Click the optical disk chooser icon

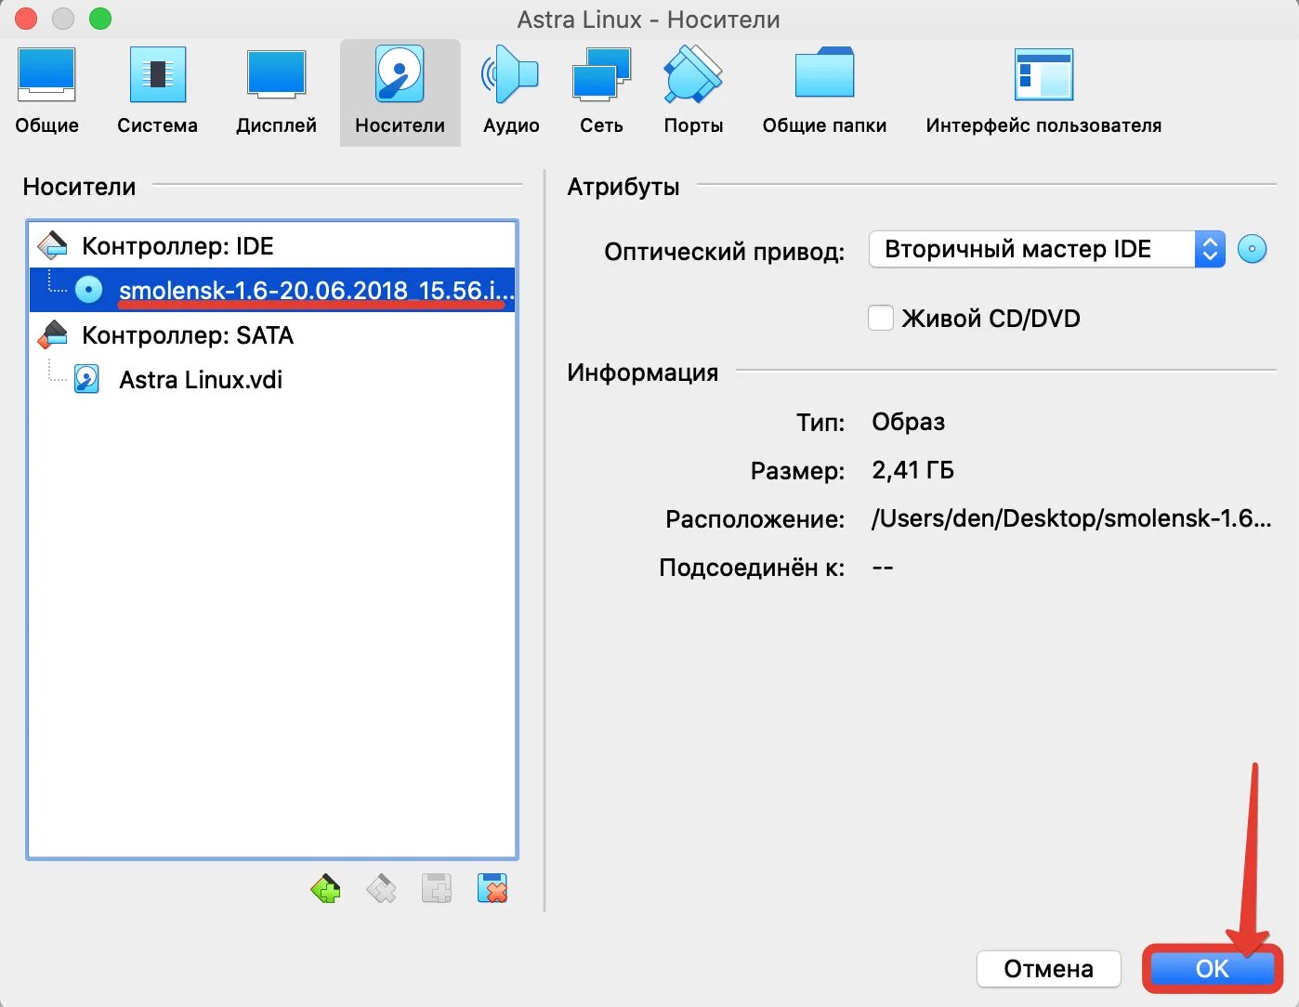pos(1252,249)
